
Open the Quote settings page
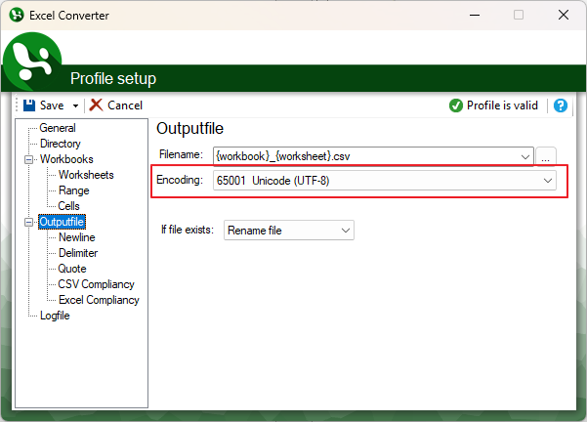click(x=72, y=269)
